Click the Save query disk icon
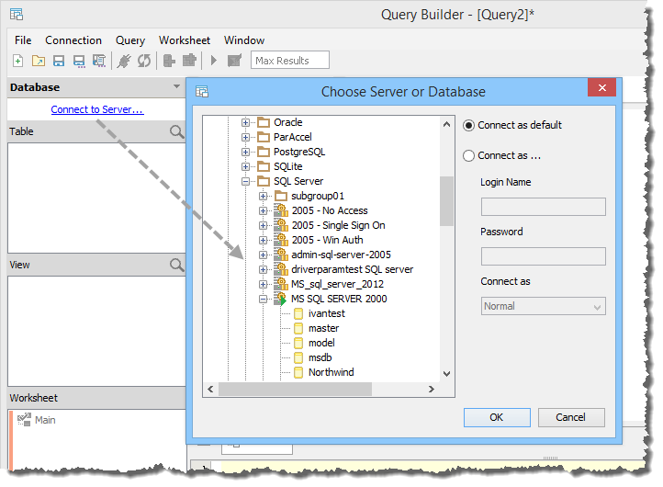 point(59,61)
